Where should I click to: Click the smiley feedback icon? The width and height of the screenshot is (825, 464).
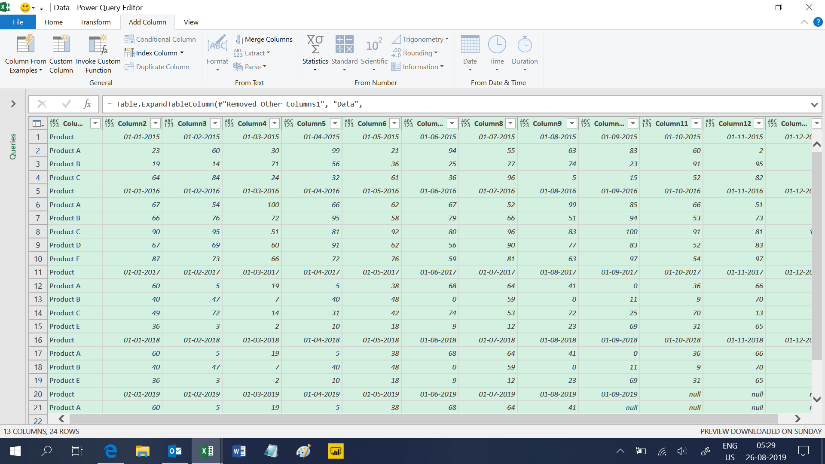[x=25, y=8]
